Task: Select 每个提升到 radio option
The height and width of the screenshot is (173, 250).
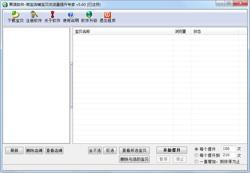Action: [x=196, y=155]
